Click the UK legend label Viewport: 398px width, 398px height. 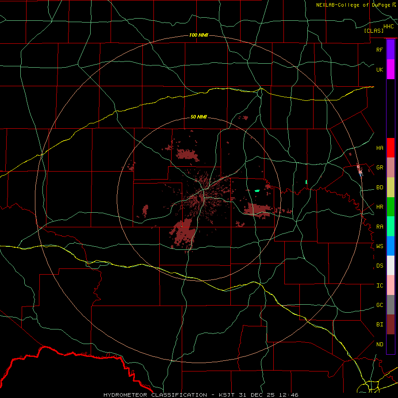[379, 69]
